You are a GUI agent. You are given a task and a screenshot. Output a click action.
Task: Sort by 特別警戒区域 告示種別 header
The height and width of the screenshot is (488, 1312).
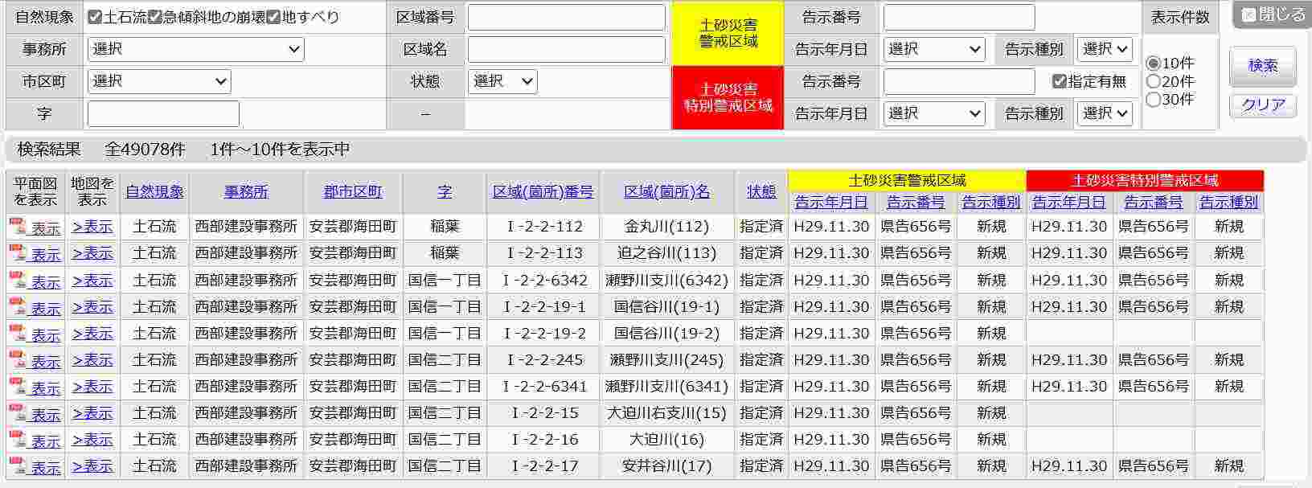pyautogui.click(x=1229, y=203)
